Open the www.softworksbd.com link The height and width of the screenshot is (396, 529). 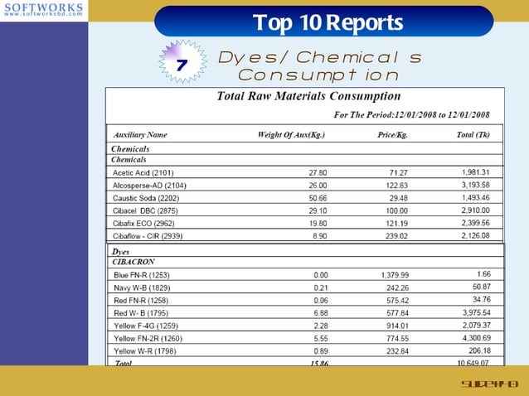tap(43, 14)
